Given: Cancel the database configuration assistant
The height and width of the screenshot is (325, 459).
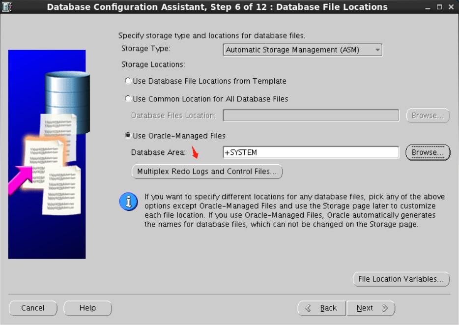Looking at the screenshot, I should [33, 308].
